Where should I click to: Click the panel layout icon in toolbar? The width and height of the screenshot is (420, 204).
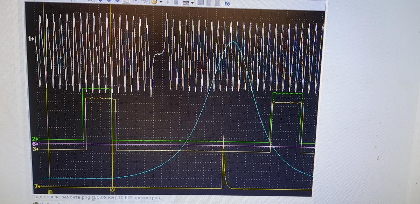[x=185, y=2]
